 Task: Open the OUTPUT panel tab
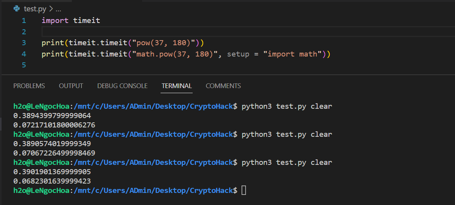[x=71, y=86]
